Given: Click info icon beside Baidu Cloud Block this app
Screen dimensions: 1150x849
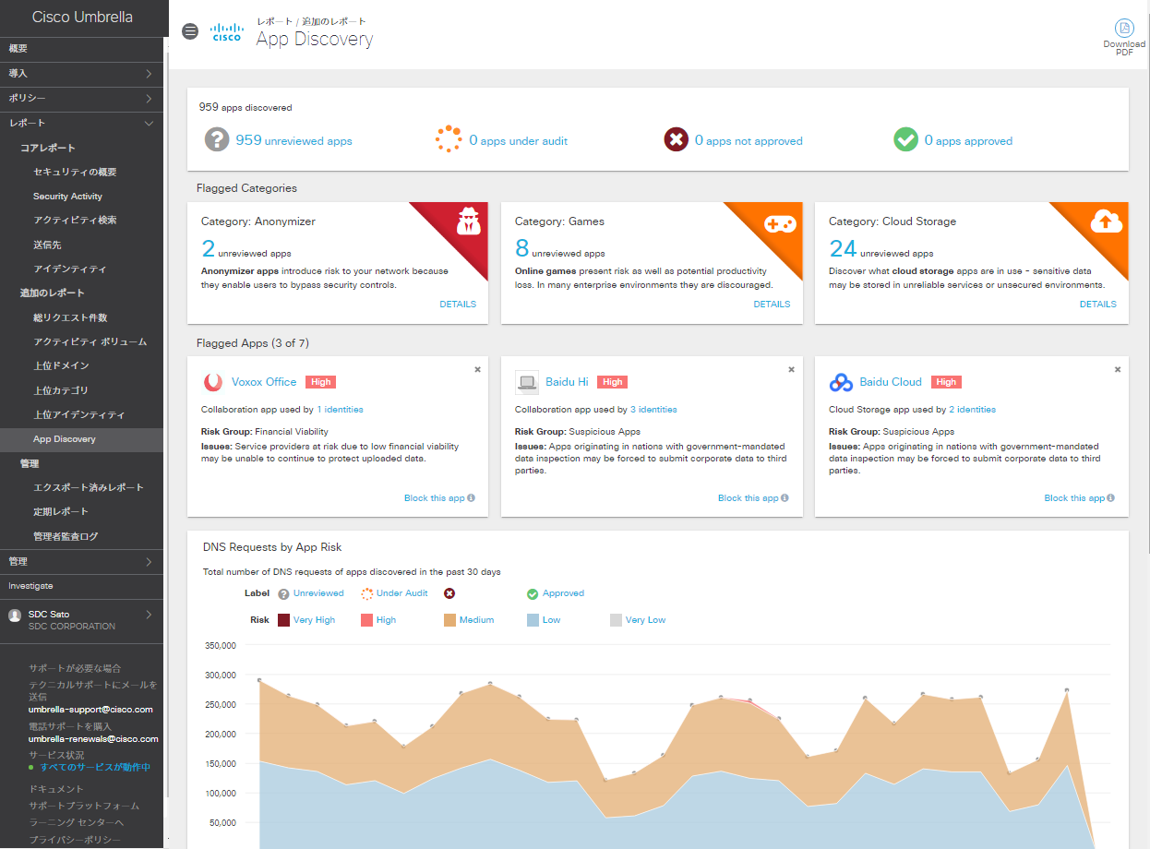Looking at the screenshot, I should coord(1111,498).
